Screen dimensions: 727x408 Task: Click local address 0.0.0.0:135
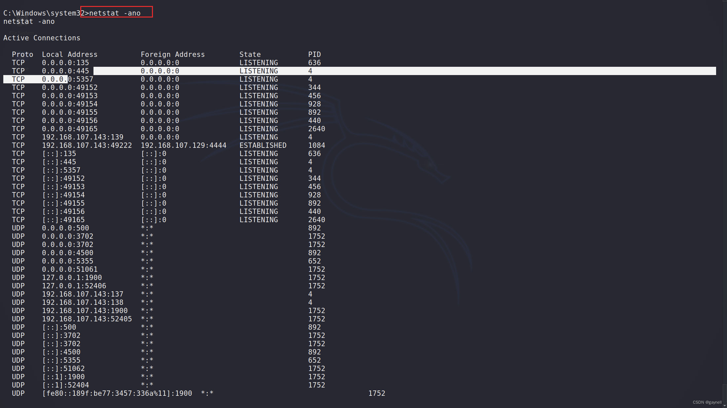point(65,63)
